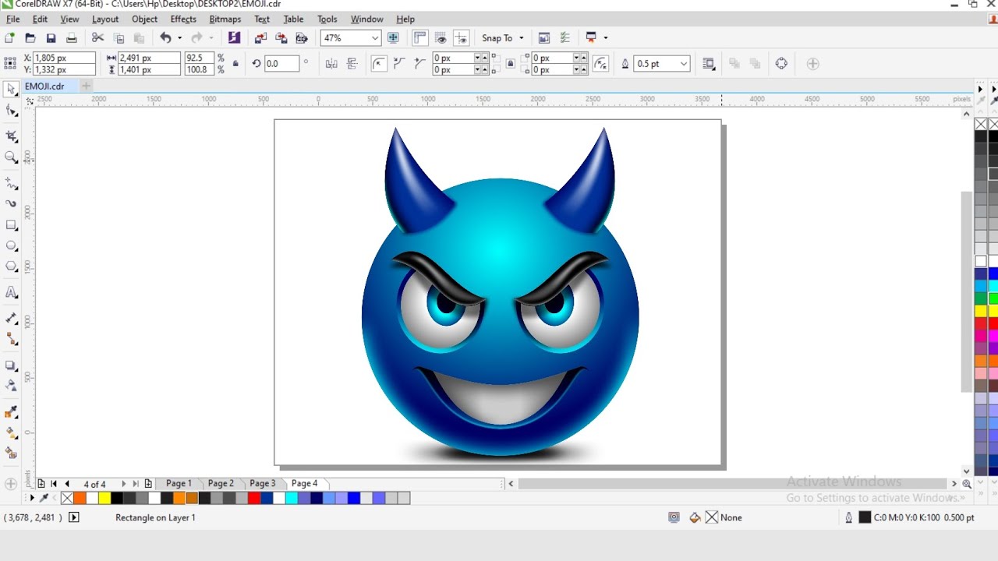Go to the first page button
Viewport: 998px width, 561px height.
(x=53, y=484)
